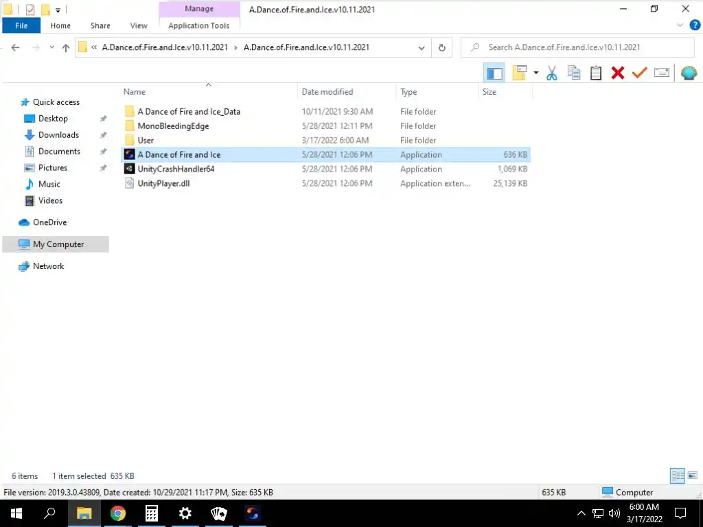
Task: Go back with the Back arrow
Action: point(15,47)
